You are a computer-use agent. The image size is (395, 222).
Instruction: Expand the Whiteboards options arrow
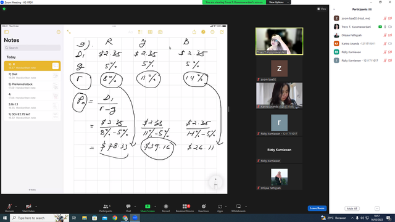246,207
